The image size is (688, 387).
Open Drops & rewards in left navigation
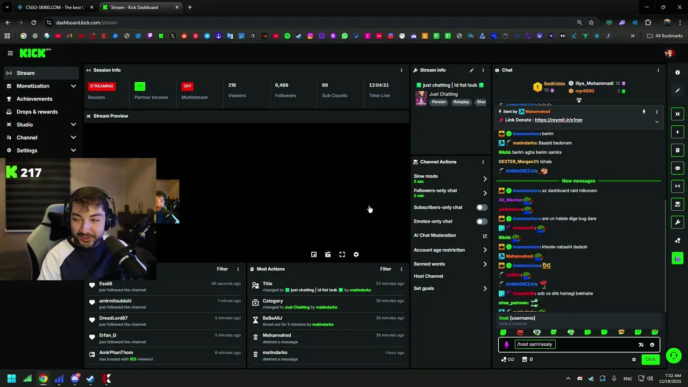41,112
